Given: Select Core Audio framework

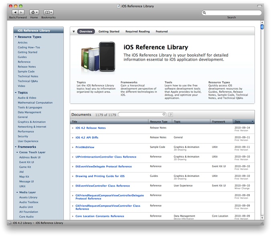Looking at the screenshot, I should (x=26, y=217).
